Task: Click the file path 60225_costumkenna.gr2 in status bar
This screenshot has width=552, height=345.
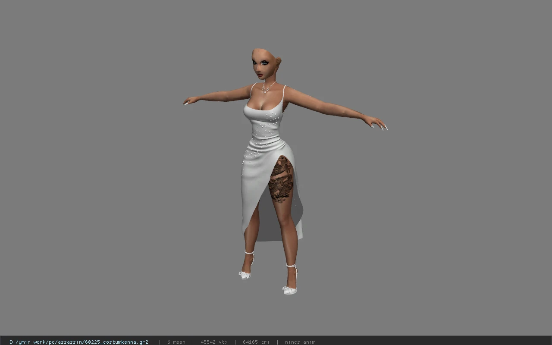Action: click(x=79, y=342)
